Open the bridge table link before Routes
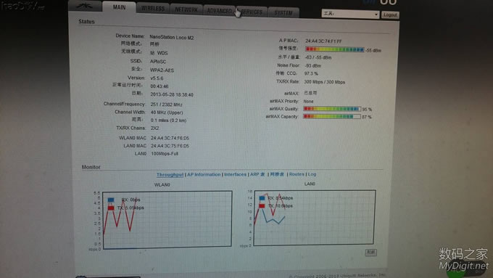 (277, 174)
